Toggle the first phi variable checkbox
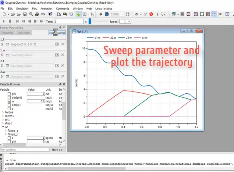 pyautogui.click(x=9, y=94)
